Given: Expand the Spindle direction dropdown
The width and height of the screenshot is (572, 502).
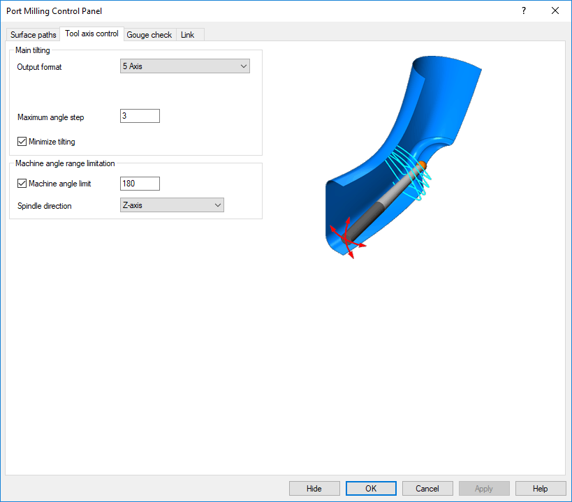Looking at the screenshot, I should 172,205.
